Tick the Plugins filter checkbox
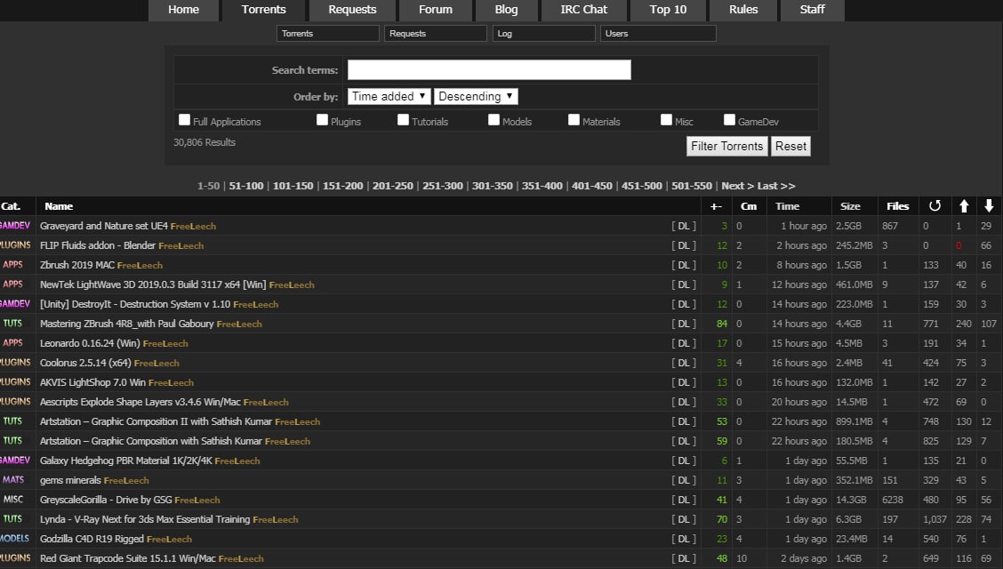The image size is (1003, 569). coord(322,119)
